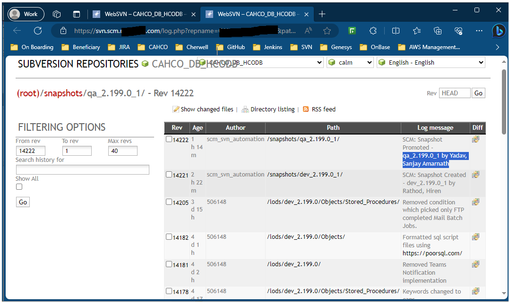View site security lock info

tap(63, 31)
